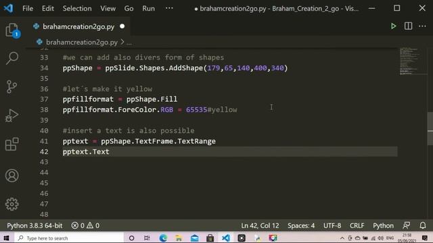Click the Windows taskbar search box
This screenshot has width=433, height=243.
pos(69,238)
